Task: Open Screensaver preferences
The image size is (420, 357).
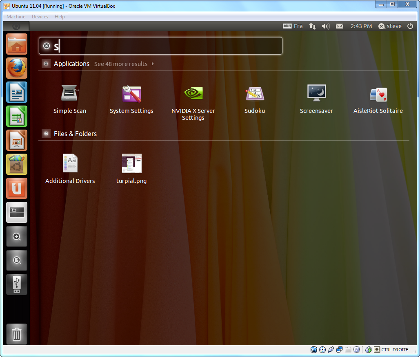Action: [316, 99]
